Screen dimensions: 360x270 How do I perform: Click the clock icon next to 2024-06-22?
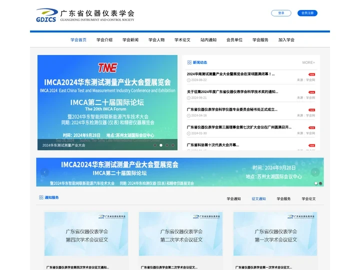(x=188, y=80)
